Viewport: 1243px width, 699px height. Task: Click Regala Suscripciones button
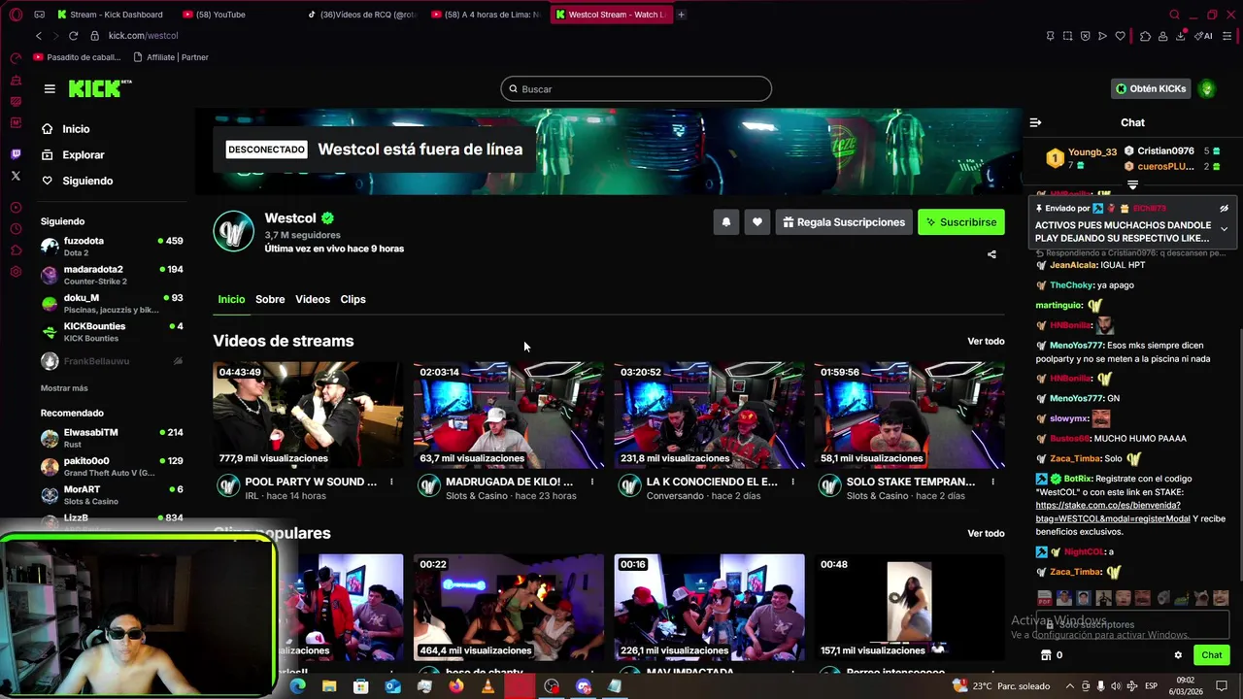click(844, 222)
